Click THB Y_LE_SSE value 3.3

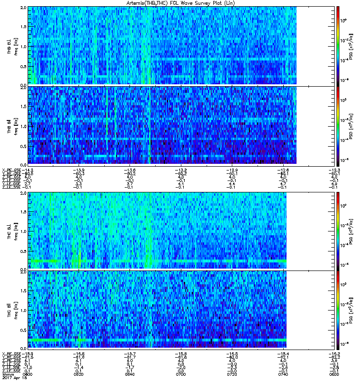point(79,184)
